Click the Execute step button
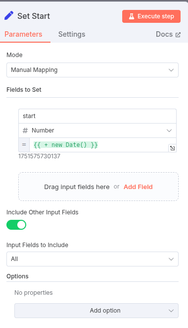Screen dimensions: 188x328 tap(151, 16)
